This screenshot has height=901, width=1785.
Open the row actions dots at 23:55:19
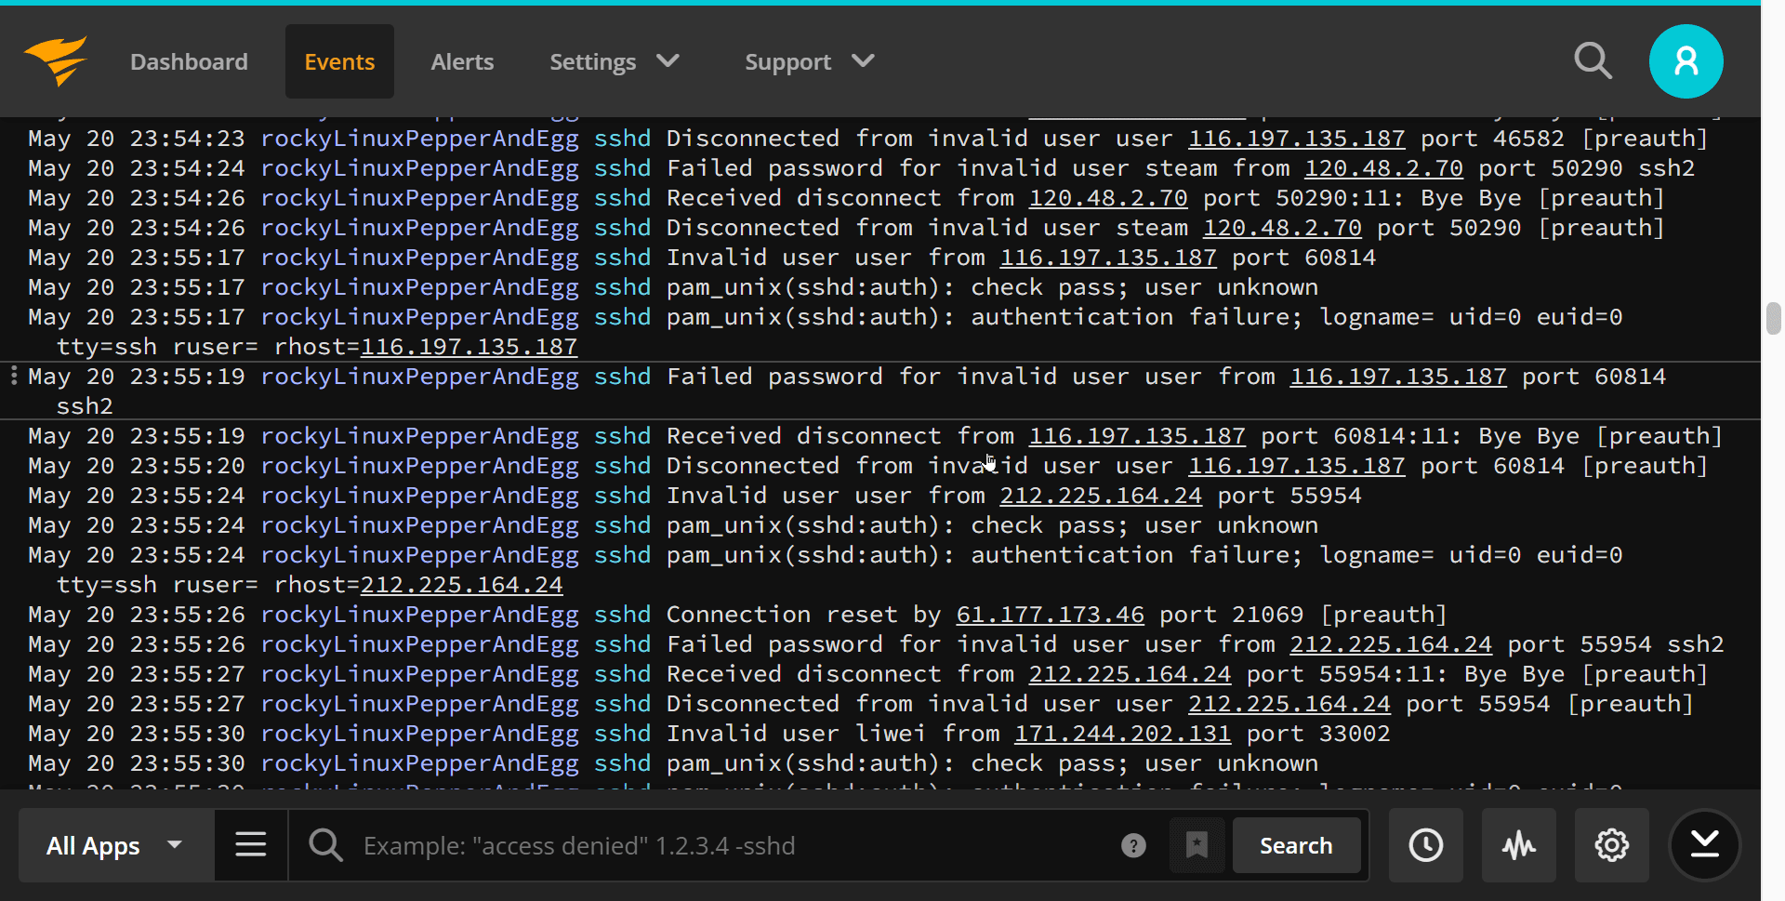click(x=13, y=376)
